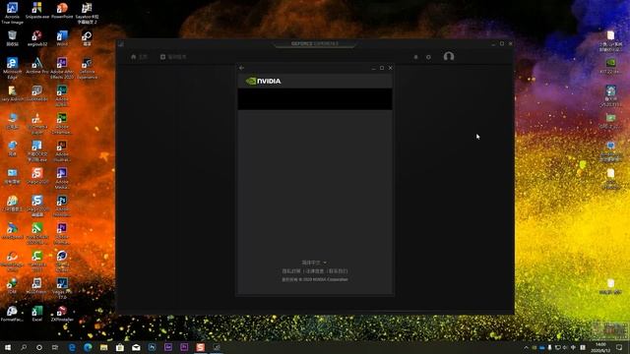Image resolution: width=630 pixels, height=354 pixels.
Task: Open Mail from the taskbar
Action: click(136, 347)
